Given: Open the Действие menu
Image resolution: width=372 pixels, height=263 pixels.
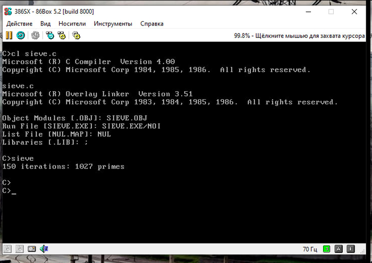Looking at the screenshot, I should (x=19, y=24).
